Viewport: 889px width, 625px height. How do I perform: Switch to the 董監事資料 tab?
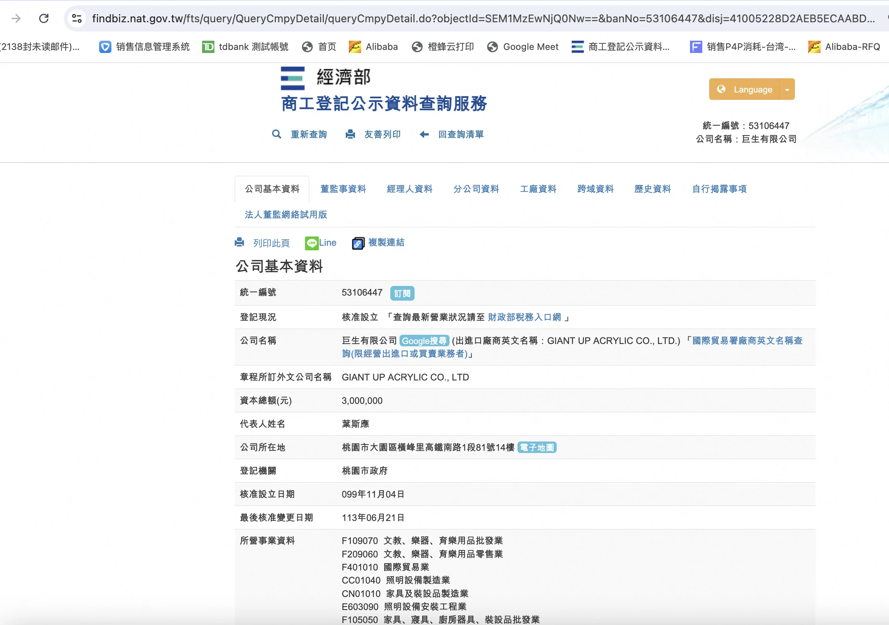click(x=343, y=189)
